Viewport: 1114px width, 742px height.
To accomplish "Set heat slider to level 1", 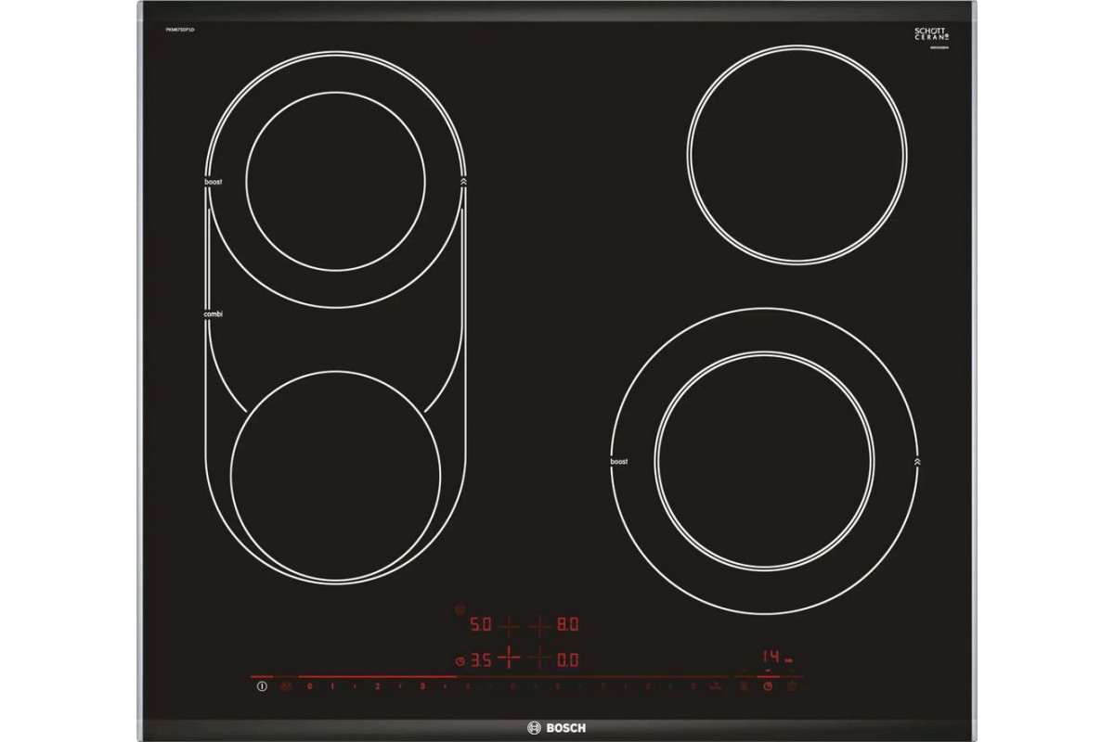I will point(331,687).
